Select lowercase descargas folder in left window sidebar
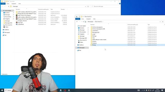 (7, 21)
